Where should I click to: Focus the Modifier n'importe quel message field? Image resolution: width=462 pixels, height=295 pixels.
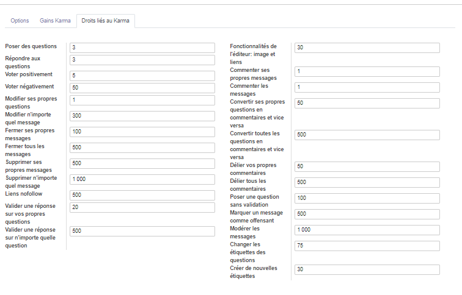pos(142,116)
